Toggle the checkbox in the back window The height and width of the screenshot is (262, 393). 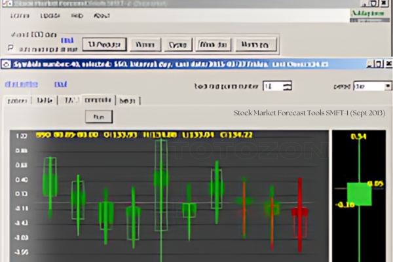[x=10, y=48]
